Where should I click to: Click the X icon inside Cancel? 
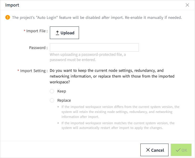pyautogui.click(x=148, y=150)
